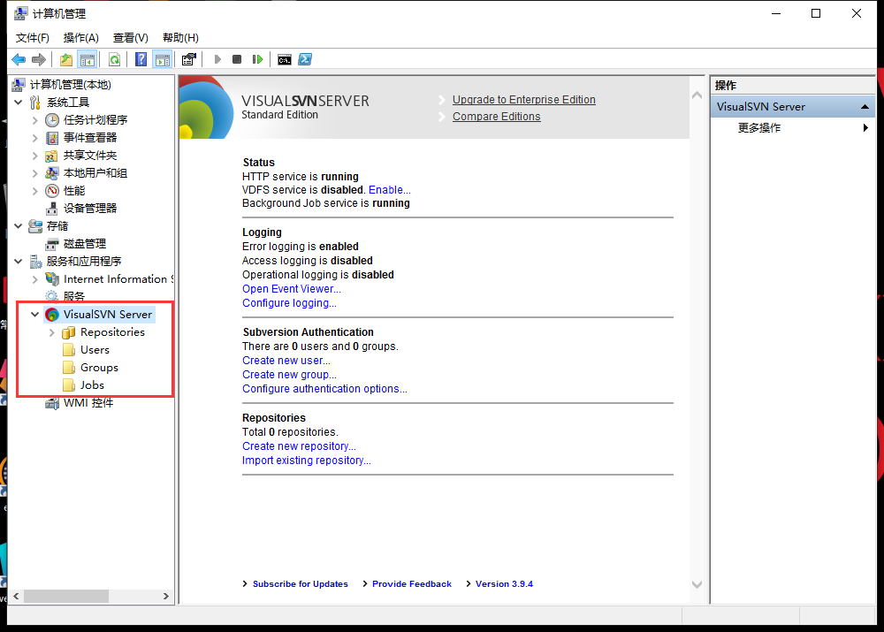Collapse the VisualSVN Server actions header
This screenshot has height=632, width=884.
tap(865, 107)
